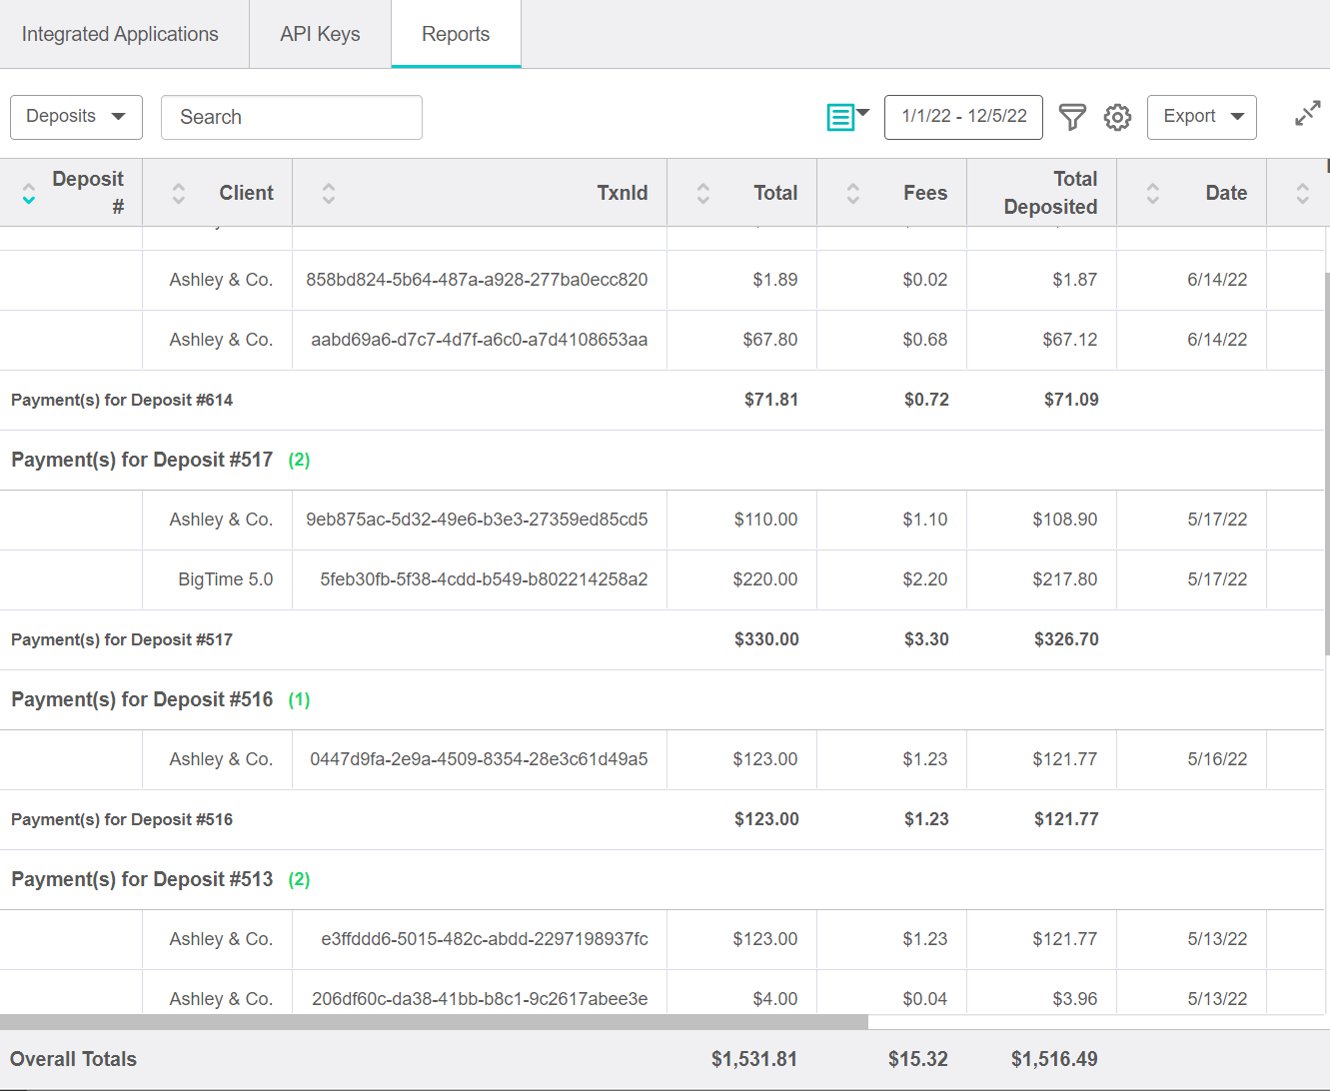The width and height of the screenshot is (1330, 1091).
Task: Select TxnId 9eb875ac-5d32-49e6-b3e3-27359ed85cd5
Action: (477, 520)
